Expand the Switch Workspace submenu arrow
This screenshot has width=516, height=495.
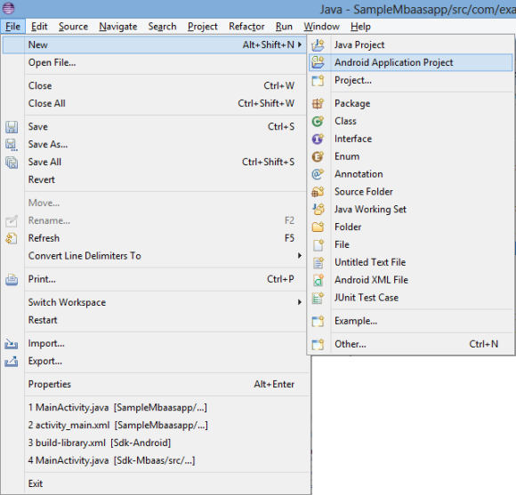[300, 302]
